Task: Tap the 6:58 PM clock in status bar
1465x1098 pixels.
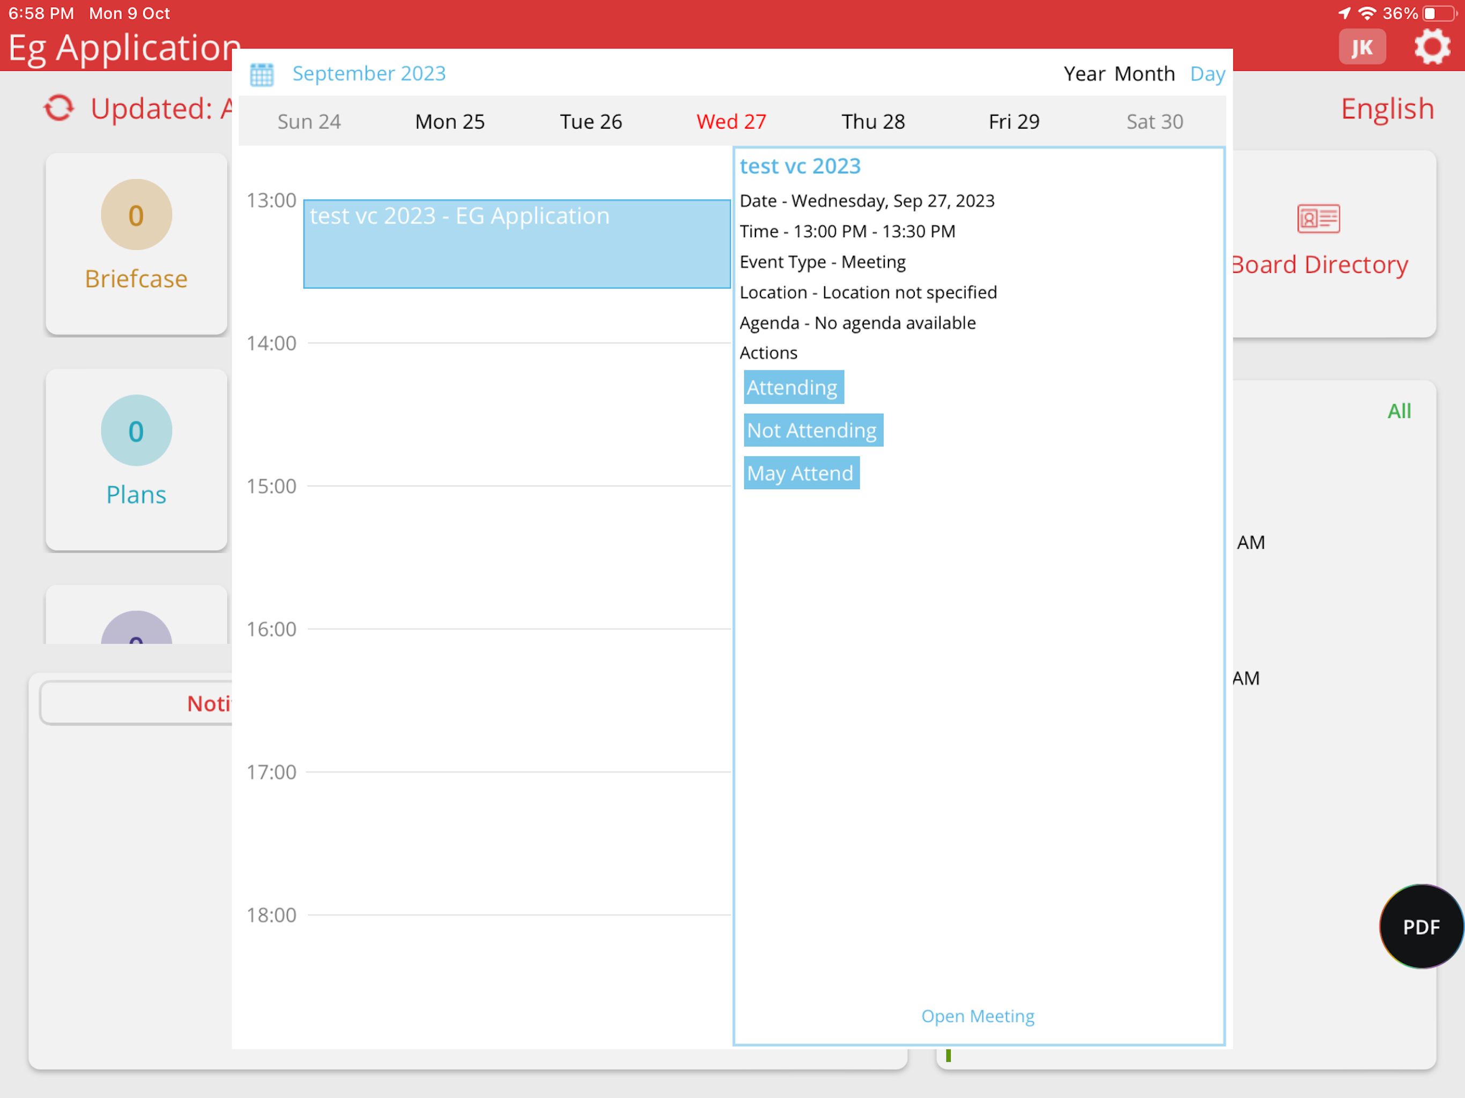Action: click(41, 13)
